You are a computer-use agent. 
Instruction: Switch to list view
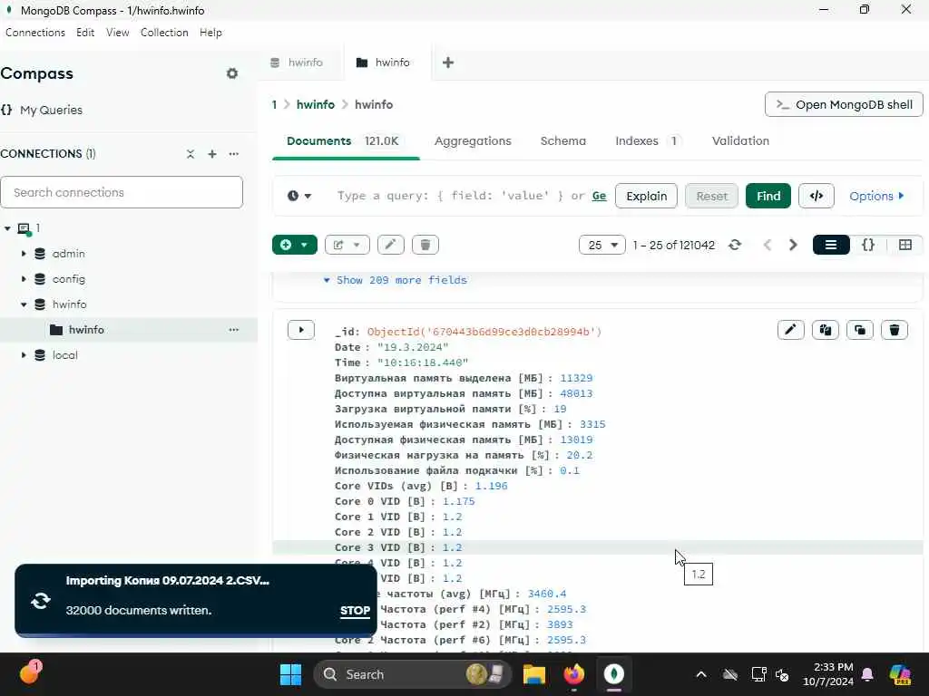click(831, 245)
